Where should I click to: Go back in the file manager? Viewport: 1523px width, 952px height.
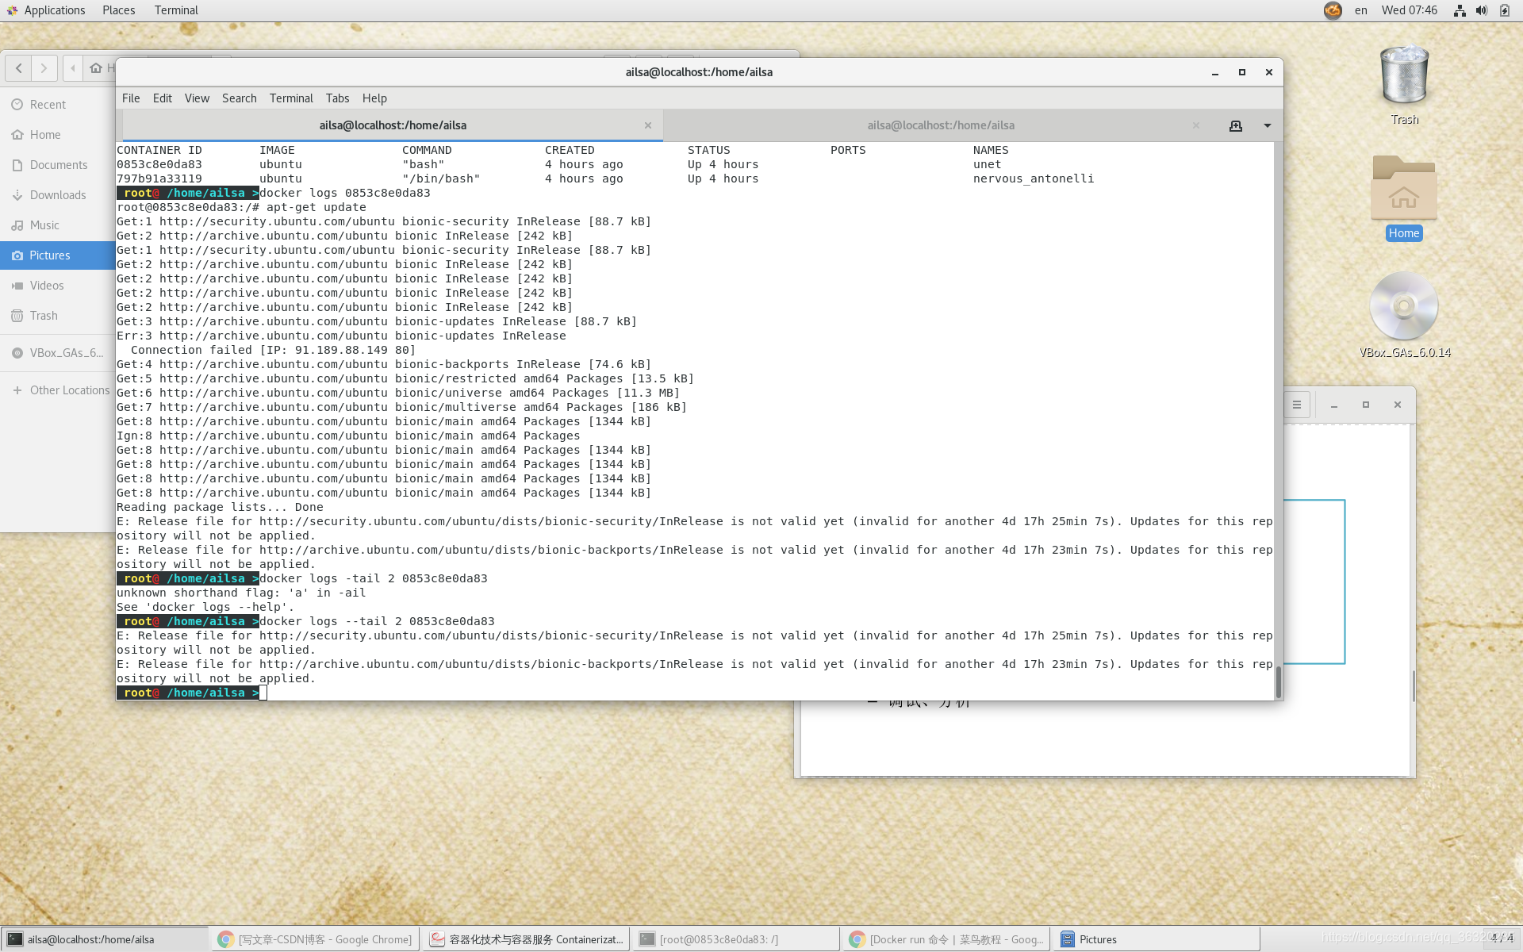(18, 68)
